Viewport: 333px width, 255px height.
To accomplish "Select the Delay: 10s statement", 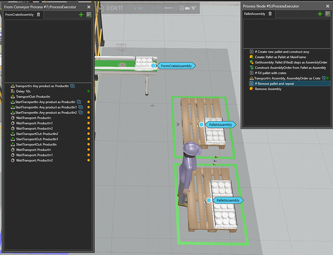I will tap(23, 91).
